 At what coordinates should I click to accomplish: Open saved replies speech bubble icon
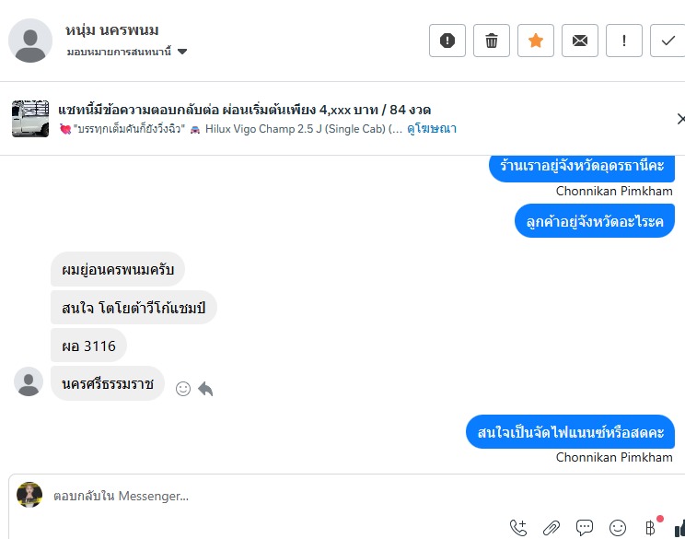(x=585, y=528)
